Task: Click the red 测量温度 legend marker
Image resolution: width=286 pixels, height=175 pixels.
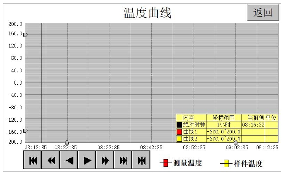Action: [x=165, y=163]
